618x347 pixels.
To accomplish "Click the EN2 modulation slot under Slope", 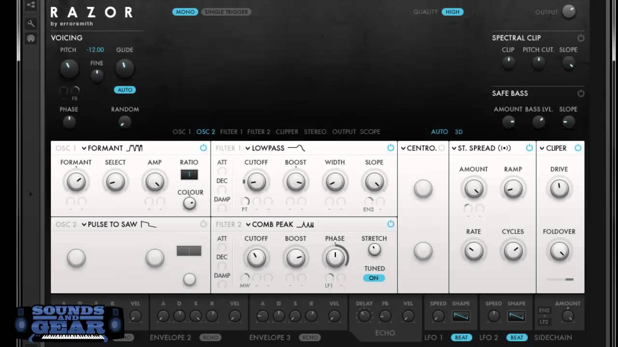I will click(368, 201).
